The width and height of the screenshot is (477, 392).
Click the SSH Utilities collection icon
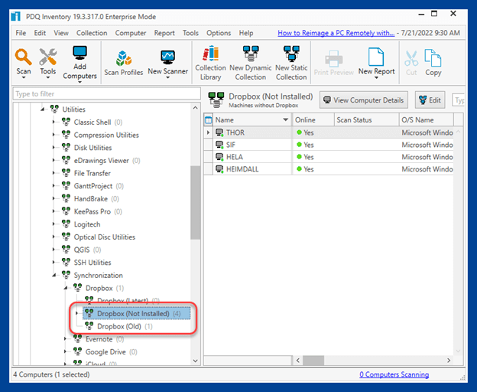66,262
